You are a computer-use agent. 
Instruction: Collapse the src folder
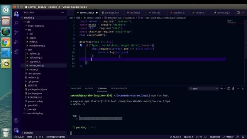point(29,30)
